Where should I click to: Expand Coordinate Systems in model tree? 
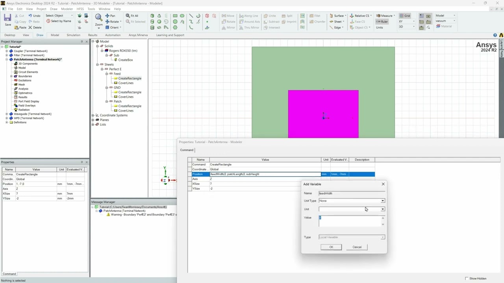click(93, 115)
